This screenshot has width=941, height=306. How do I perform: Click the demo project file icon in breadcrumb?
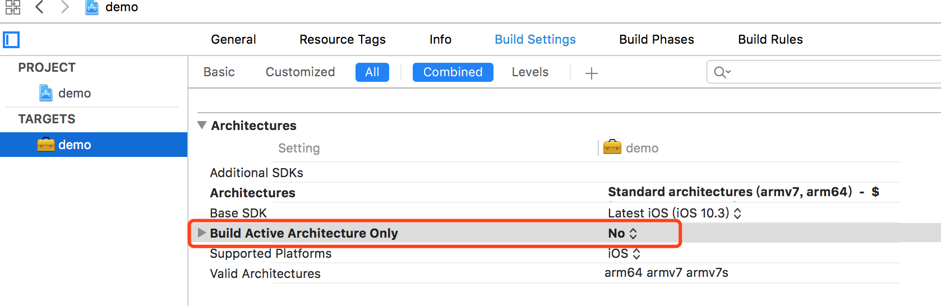pos(92,7)
